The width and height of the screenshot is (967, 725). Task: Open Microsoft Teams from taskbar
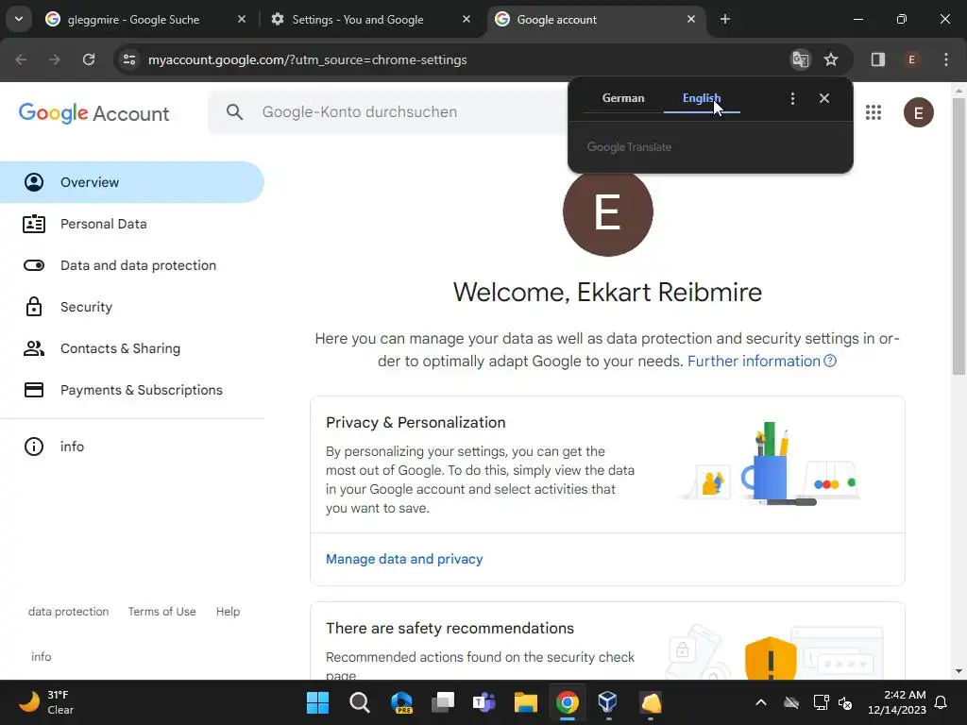point(484,702)
